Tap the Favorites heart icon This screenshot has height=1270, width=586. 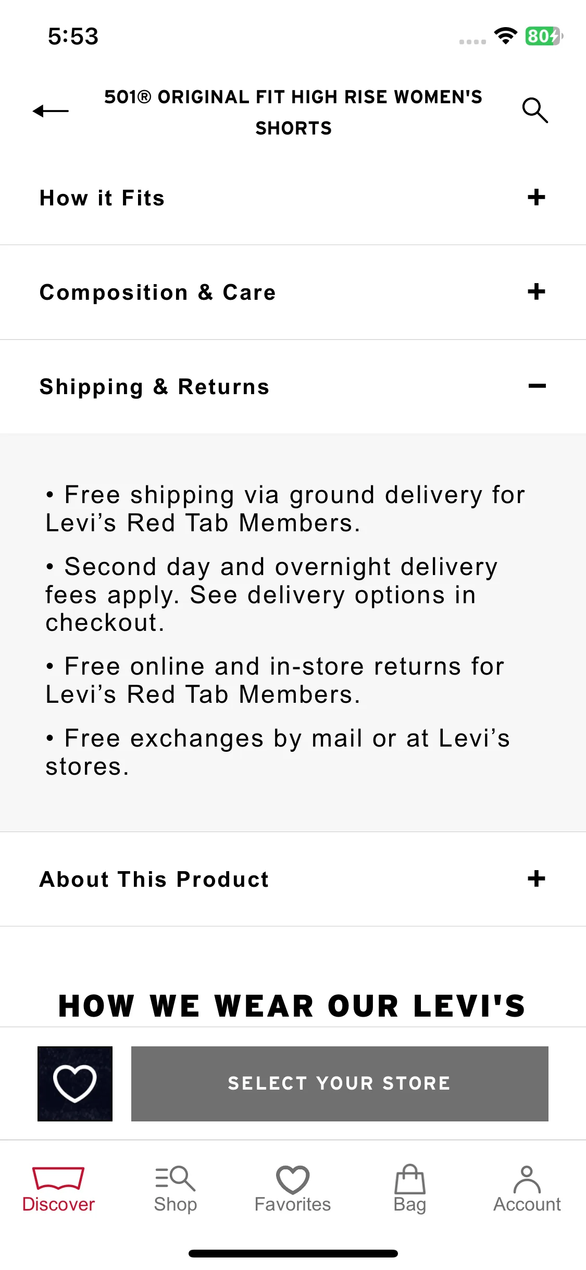tap(293, 1179)
